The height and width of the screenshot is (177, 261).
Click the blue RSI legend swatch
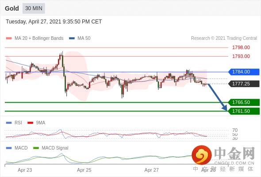click(9, 123)
